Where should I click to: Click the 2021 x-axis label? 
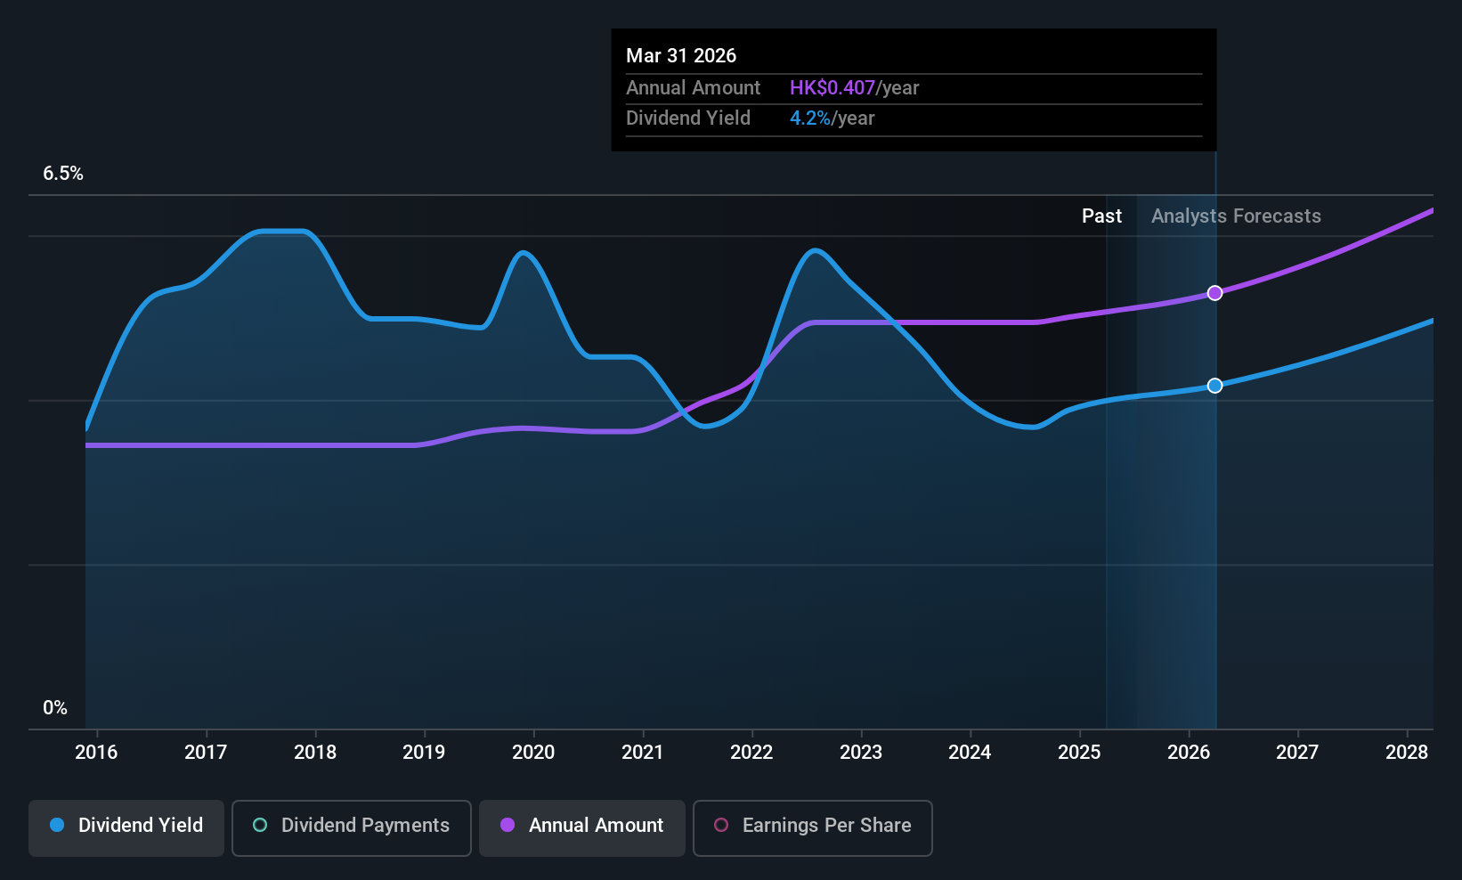643,753
